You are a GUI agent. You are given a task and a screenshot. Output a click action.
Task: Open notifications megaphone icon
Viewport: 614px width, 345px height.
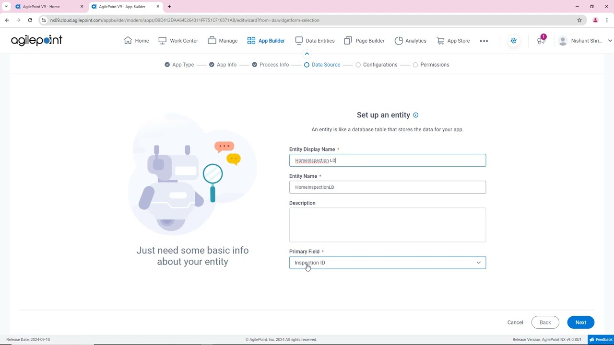coord(541,41)
